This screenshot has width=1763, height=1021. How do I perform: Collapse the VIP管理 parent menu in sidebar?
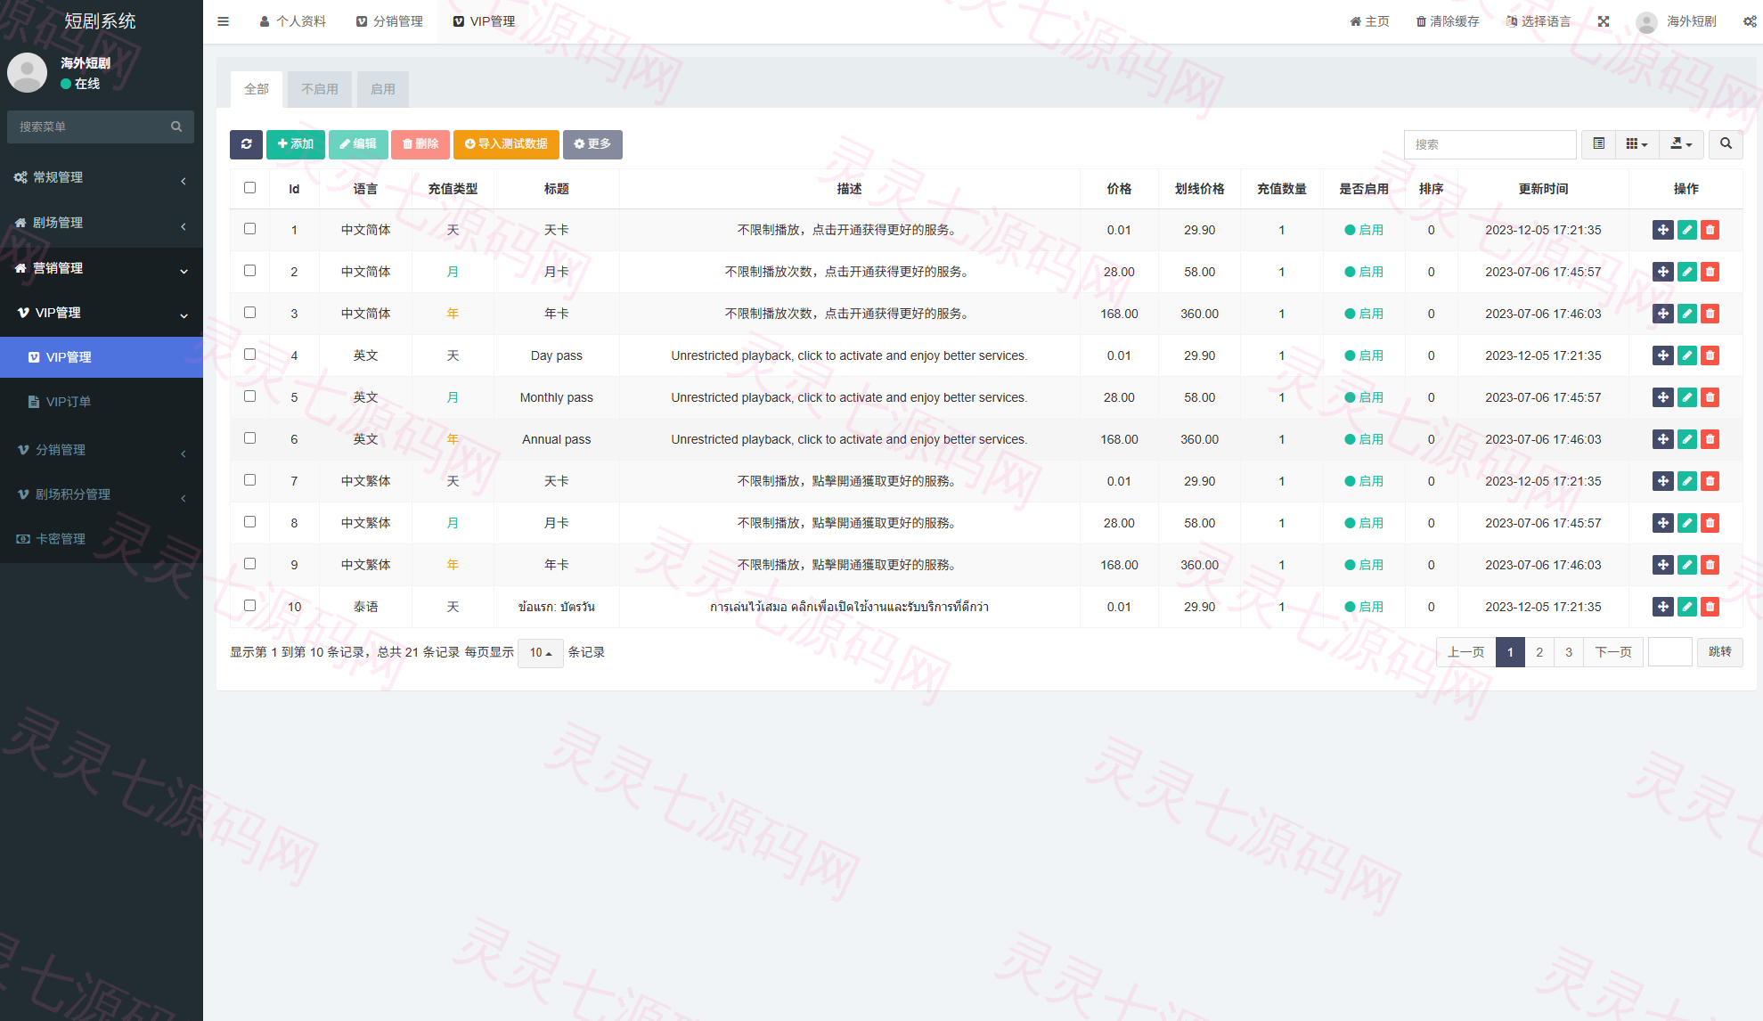coord(102,313)
